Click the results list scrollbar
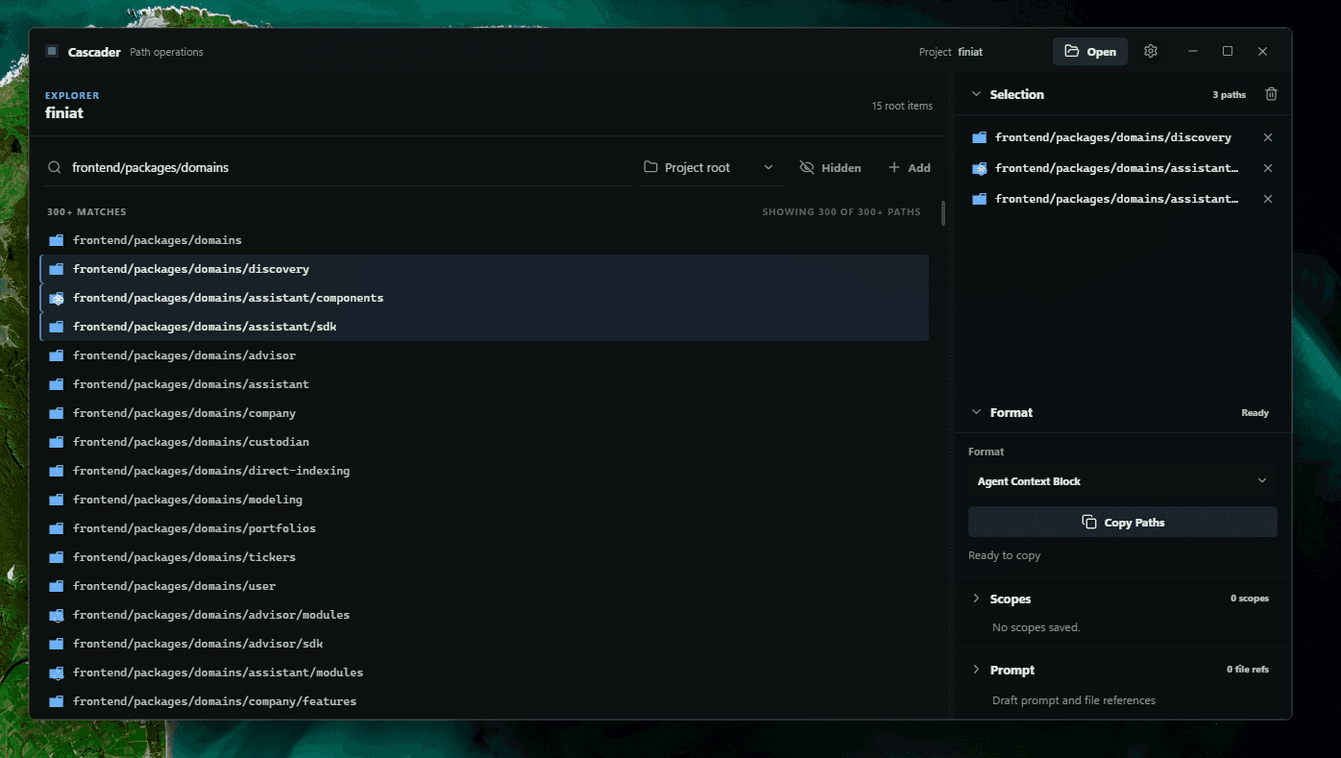1341x758 pixels. pyautogui.click(x=943, y=213)
